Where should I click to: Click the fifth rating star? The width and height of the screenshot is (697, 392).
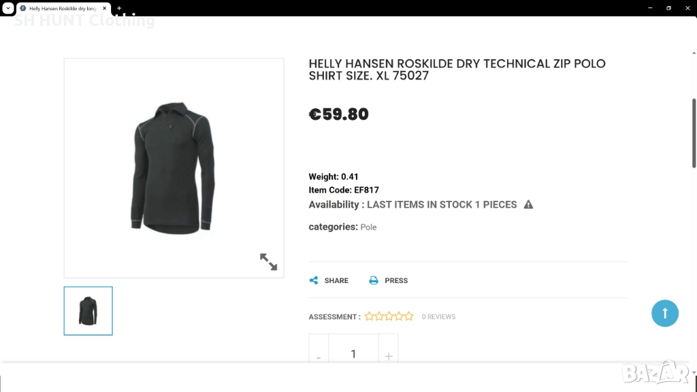click(x=408, y=316)
